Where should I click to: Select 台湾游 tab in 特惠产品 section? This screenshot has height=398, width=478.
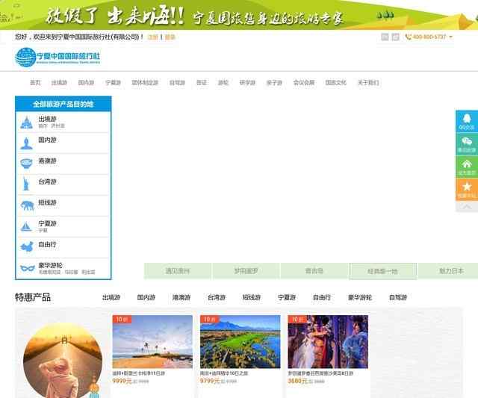point(217,297)
